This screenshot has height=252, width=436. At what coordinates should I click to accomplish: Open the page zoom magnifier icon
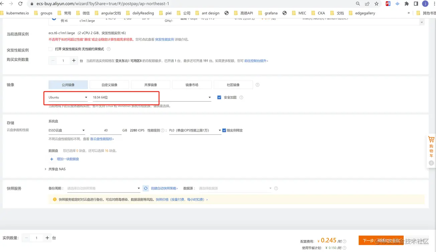[x=358, y=4]
